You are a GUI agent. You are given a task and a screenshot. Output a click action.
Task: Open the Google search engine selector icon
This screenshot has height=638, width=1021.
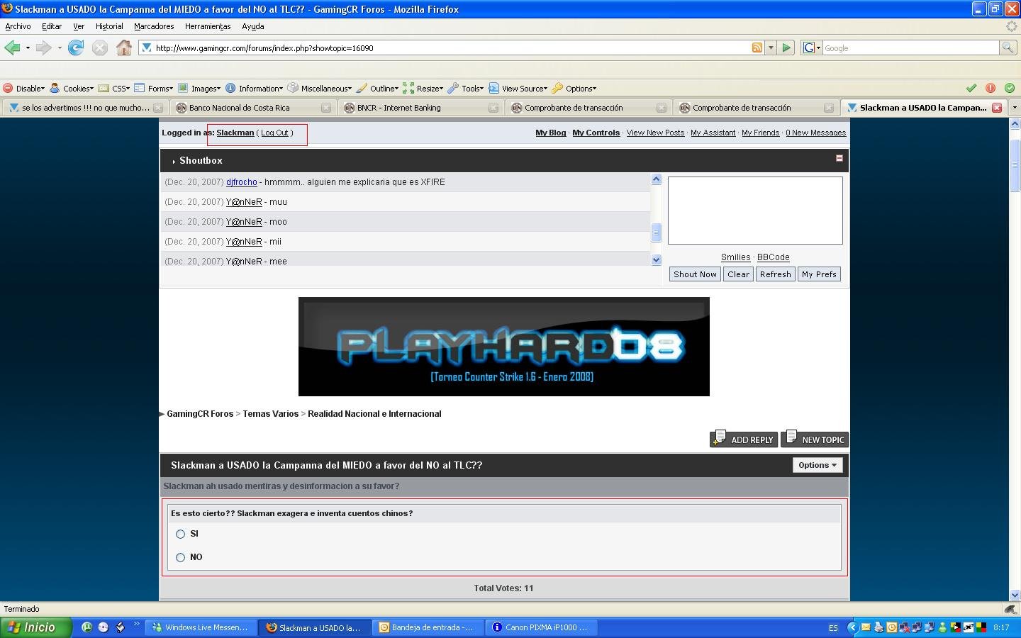pos(812,47)
